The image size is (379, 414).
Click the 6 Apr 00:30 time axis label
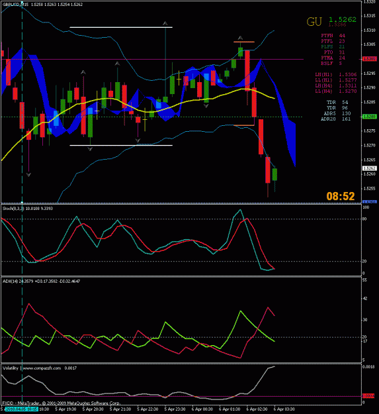coord(202,409)
